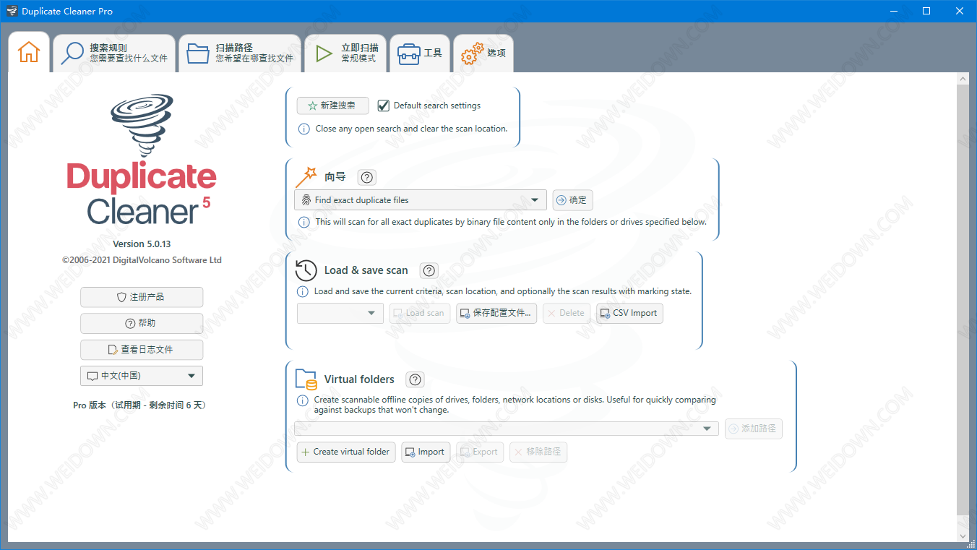Open the saved scan profile dropdown
The image size is (977, 550).
[x=340, y=313]
